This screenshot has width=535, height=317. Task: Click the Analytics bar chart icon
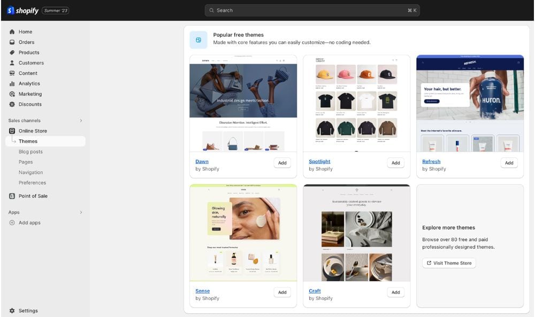click(12, 84)
